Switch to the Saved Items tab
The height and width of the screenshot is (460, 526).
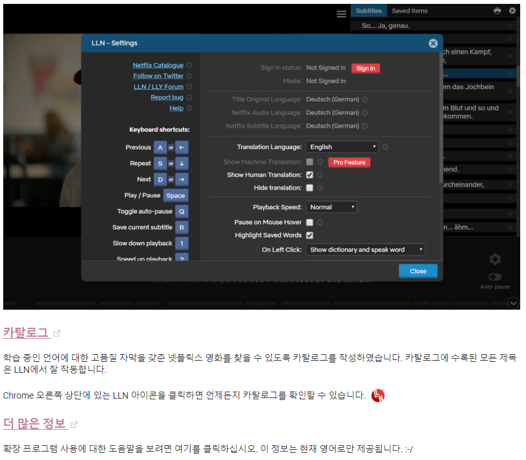click(x=409, y=11)
